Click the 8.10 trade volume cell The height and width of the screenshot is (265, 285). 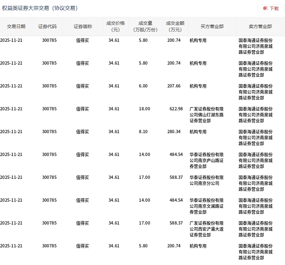tap(143, 132)
